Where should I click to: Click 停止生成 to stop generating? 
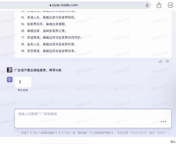pos(23,90)
